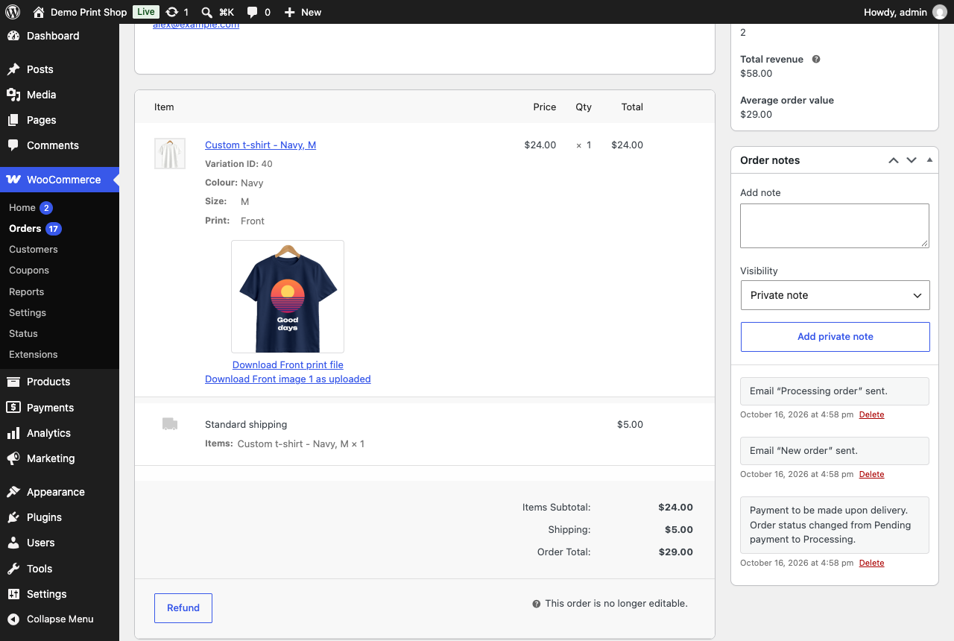This screenshot has width=954, height=641.
Task: Collapse the Order notes panel
Action: point(929,160)
